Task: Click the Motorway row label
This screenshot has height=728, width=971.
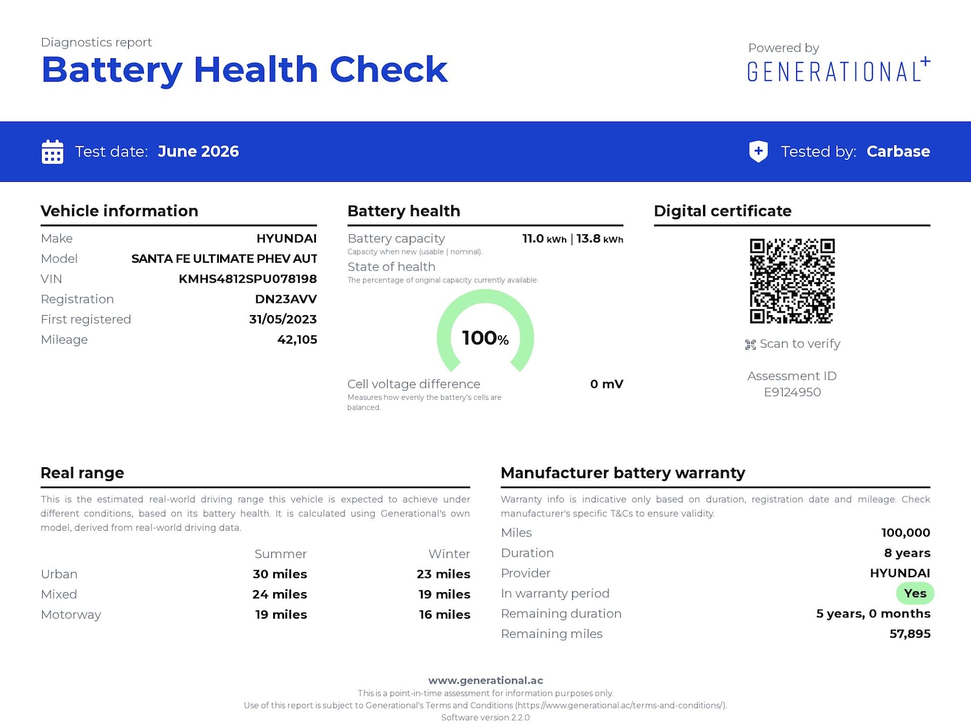Action: click(x=71, y=615)
